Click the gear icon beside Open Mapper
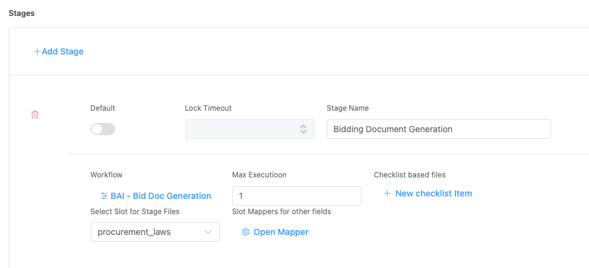Screen dimensions: 589x268 (246, 232)
